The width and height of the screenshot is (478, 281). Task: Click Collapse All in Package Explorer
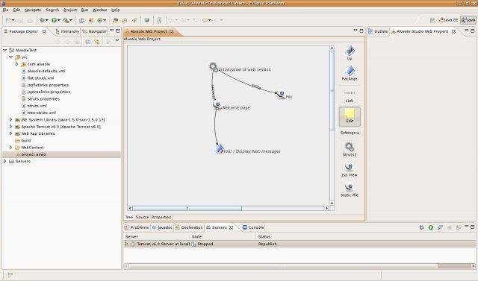[87, 42]
